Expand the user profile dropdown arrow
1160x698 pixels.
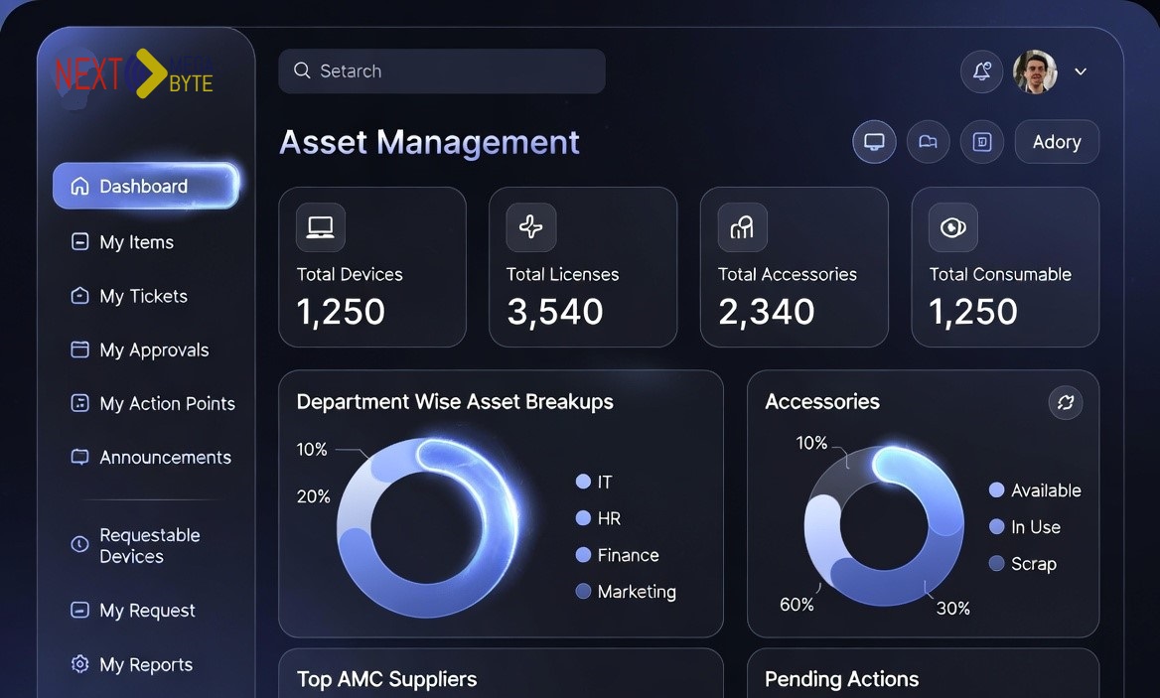[1081, 71]
